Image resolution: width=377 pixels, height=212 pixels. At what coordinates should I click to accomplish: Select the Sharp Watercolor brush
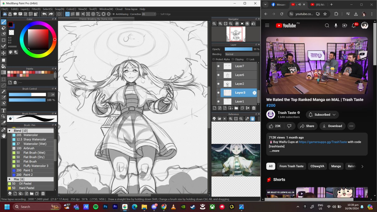(x=33, y=139)
